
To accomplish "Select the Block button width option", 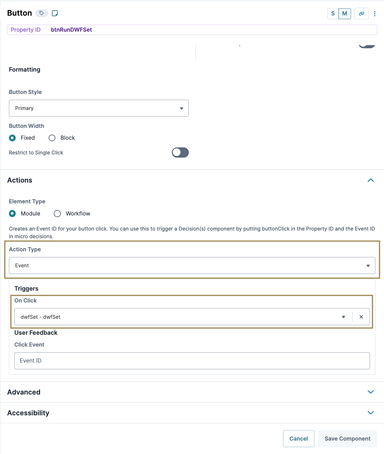I will click(x=52, y=138).
